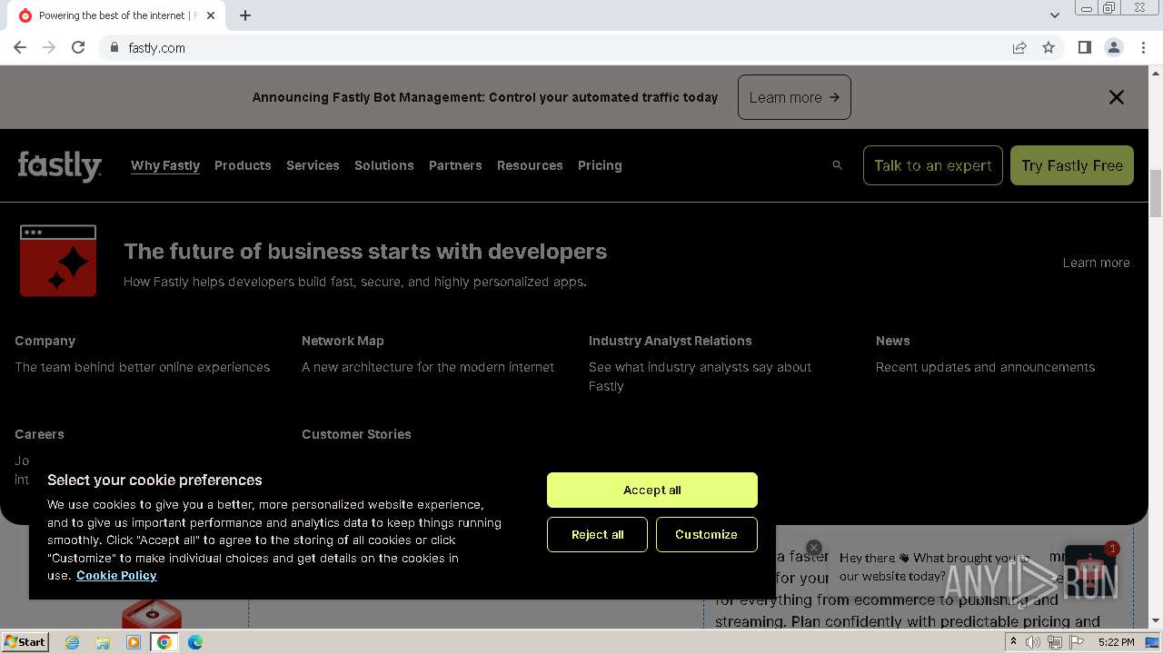Go to the Pricing page
Screen dimensions: 1163x654
click(x=600, y=165)
